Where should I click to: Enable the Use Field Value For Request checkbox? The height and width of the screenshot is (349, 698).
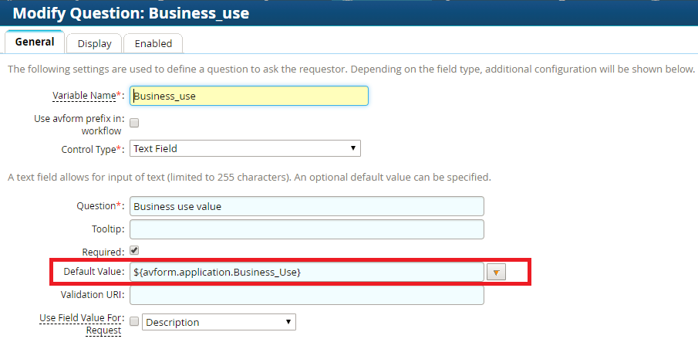(134, 322)
